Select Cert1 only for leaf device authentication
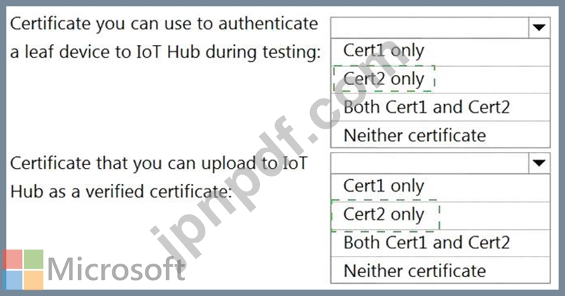The height and width of the screenshot is (296, 565). point(441,51)
